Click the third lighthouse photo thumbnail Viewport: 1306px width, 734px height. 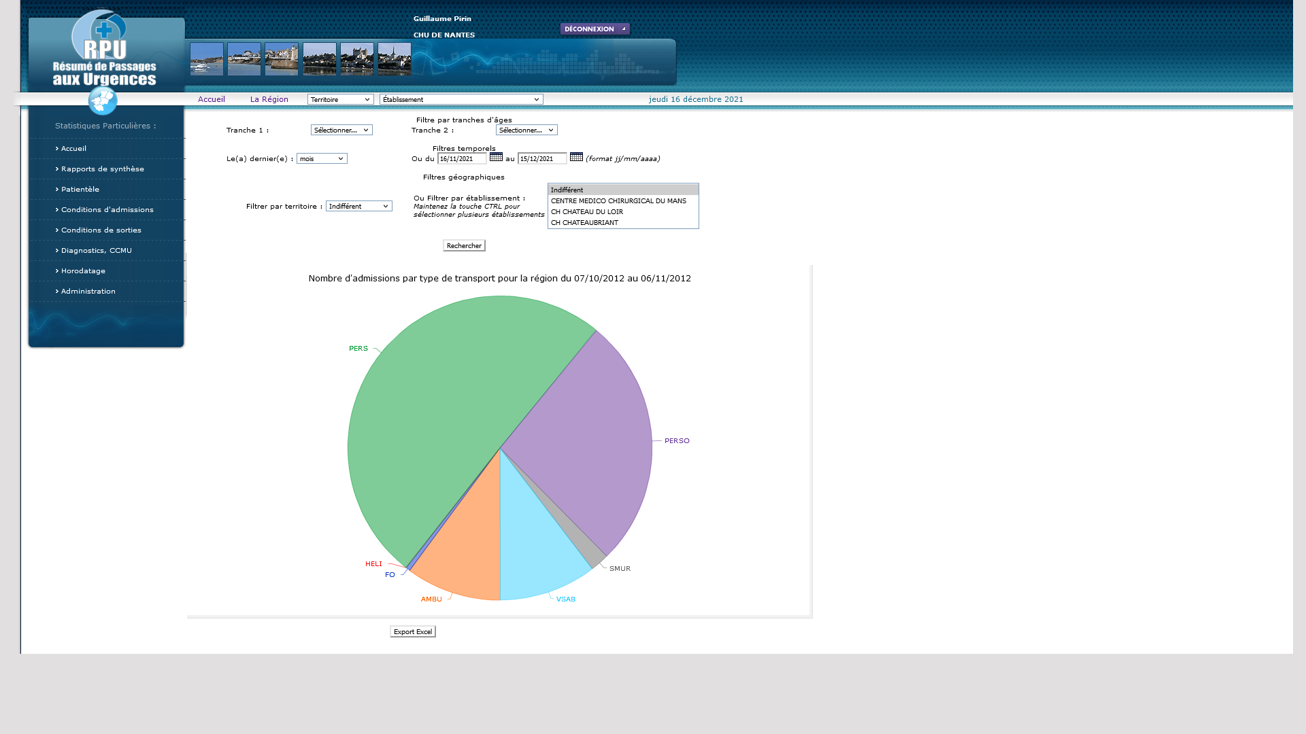pyautogui.click(x=282, y=59)
